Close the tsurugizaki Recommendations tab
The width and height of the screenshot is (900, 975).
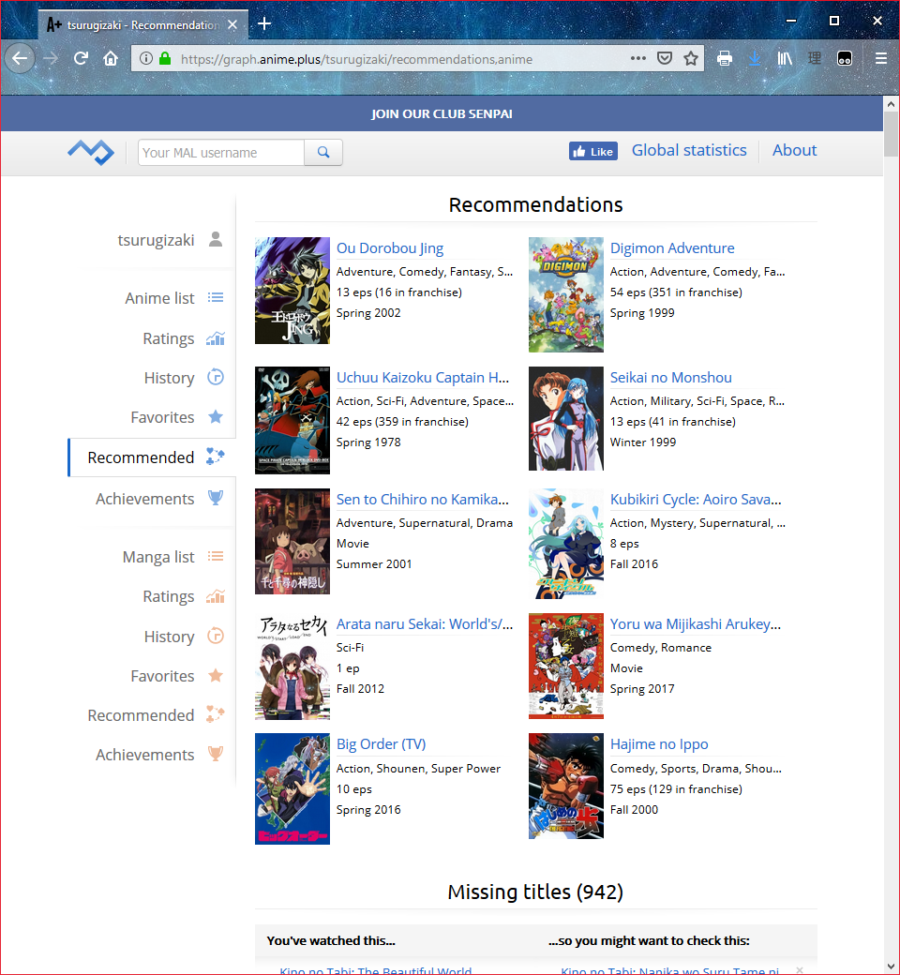pyautogui.click(x=232, y=25)
